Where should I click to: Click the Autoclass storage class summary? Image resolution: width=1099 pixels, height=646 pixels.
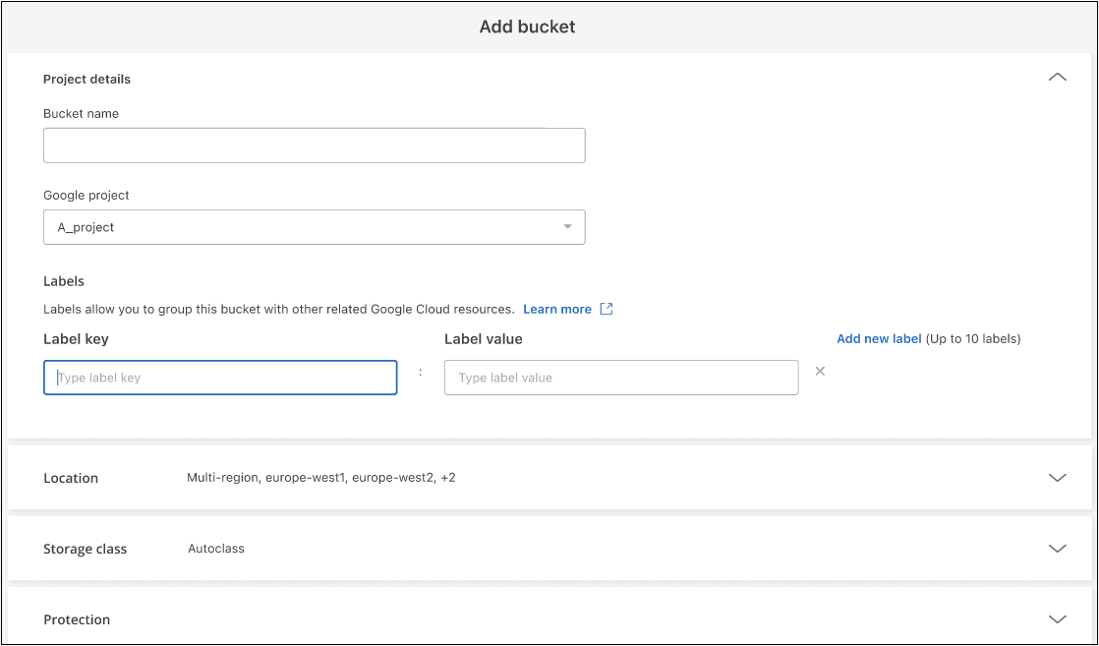(x=216, y=549)
